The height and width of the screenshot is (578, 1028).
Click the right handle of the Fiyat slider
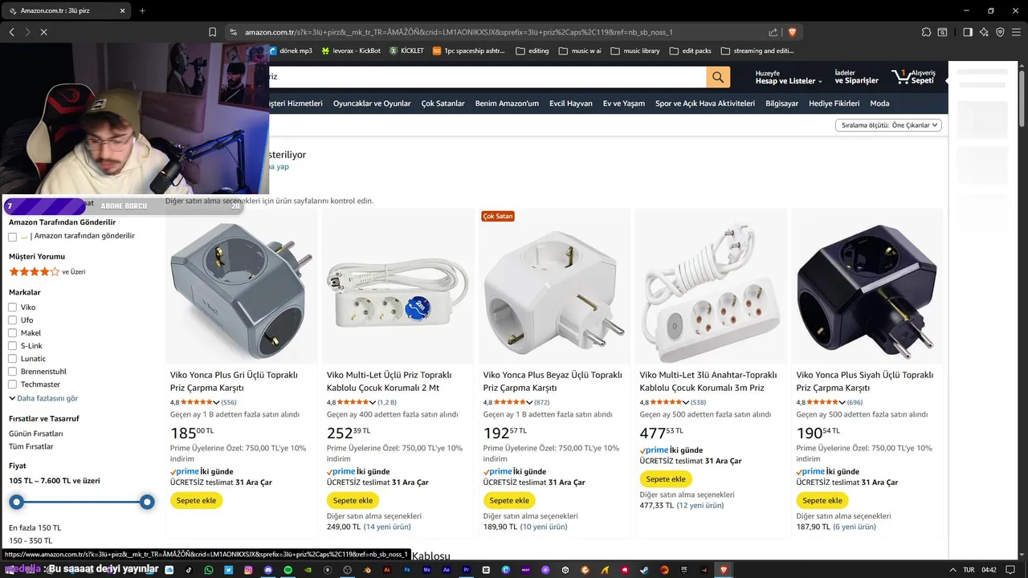coord(147,503)
